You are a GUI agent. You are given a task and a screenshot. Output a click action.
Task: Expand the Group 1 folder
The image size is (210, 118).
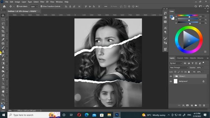click(174, 76)
